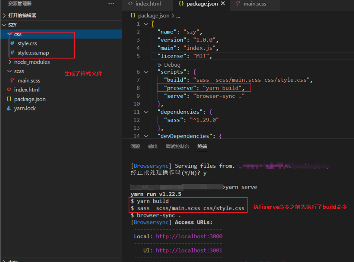Open package.json in the explorer tree
Image resolution: width=354 pixels, height=262 pixels.
(30, 99)
